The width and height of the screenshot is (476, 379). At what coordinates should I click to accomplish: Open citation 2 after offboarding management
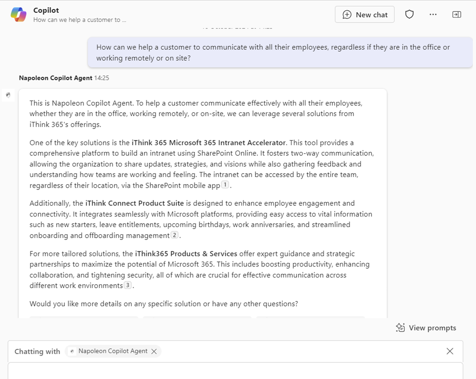coord(175,235)
